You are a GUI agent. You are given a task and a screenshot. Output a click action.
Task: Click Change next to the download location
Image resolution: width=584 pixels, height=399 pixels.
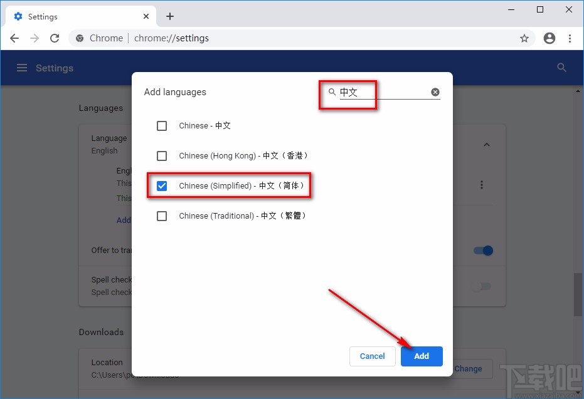tap(469, 369)
